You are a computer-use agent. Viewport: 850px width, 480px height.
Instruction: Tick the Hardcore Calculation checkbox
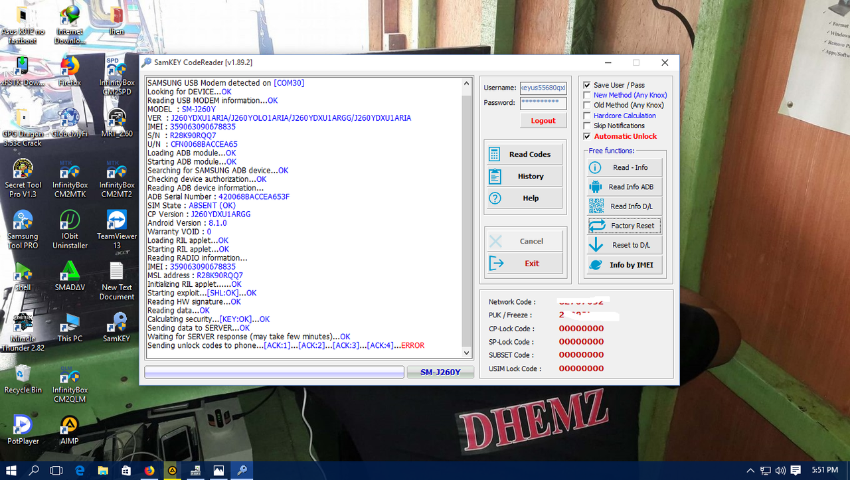tap(586, 116)
